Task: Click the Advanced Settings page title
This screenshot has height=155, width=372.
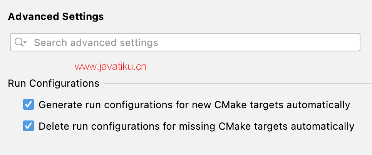Action: pyautogui.click(x=56, y=17)
